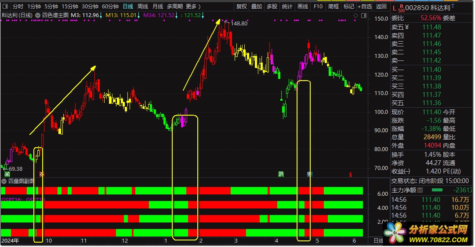Click the 多股 multi-stock button
Image resolution: width=475 pixels, height=247 pixels.
272,6
